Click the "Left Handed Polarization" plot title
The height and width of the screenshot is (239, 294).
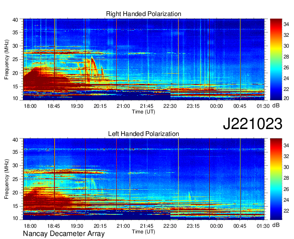[x=144, y=134]
